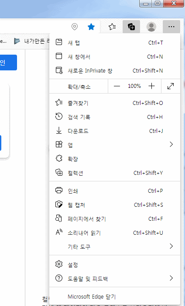
Task: Click the read aloud icon beside 소리내어 읽기
Action: (x=59, y=232)
